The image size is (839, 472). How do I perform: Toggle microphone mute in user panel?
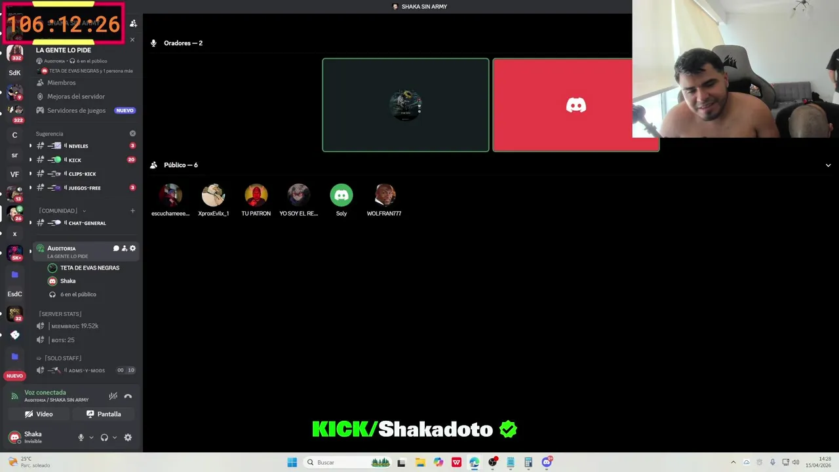pos(81,437)
